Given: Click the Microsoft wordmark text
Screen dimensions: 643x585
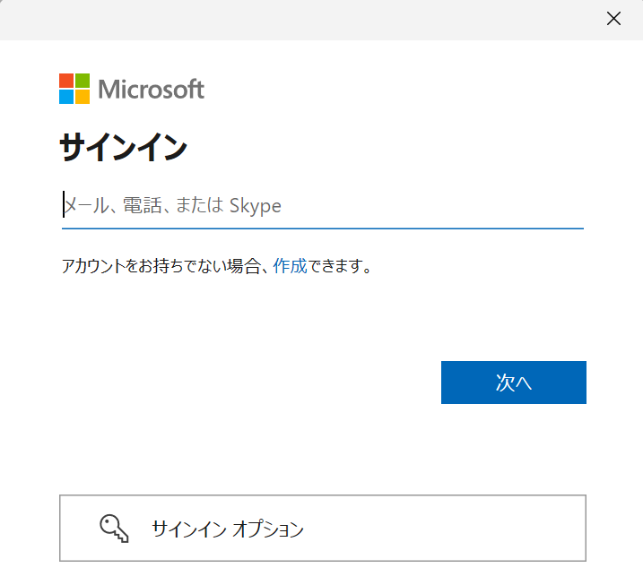Looking at the screenshot, I should [x=152, y=89].
